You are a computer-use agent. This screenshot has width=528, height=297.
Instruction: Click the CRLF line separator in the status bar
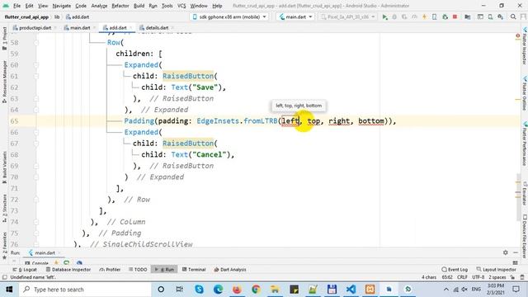462,277
